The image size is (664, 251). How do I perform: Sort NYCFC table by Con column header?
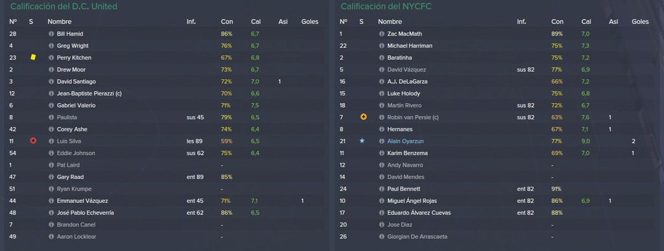(x=557, y=21)
